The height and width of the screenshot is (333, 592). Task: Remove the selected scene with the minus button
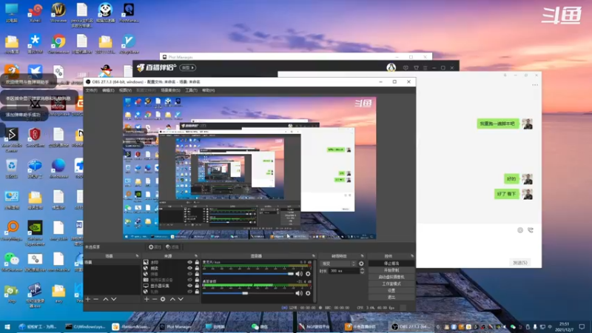(96, 299)
